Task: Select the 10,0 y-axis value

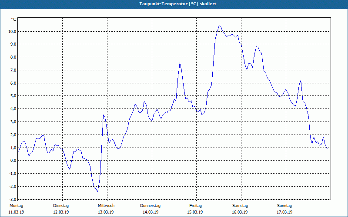Action: point(12,31)
